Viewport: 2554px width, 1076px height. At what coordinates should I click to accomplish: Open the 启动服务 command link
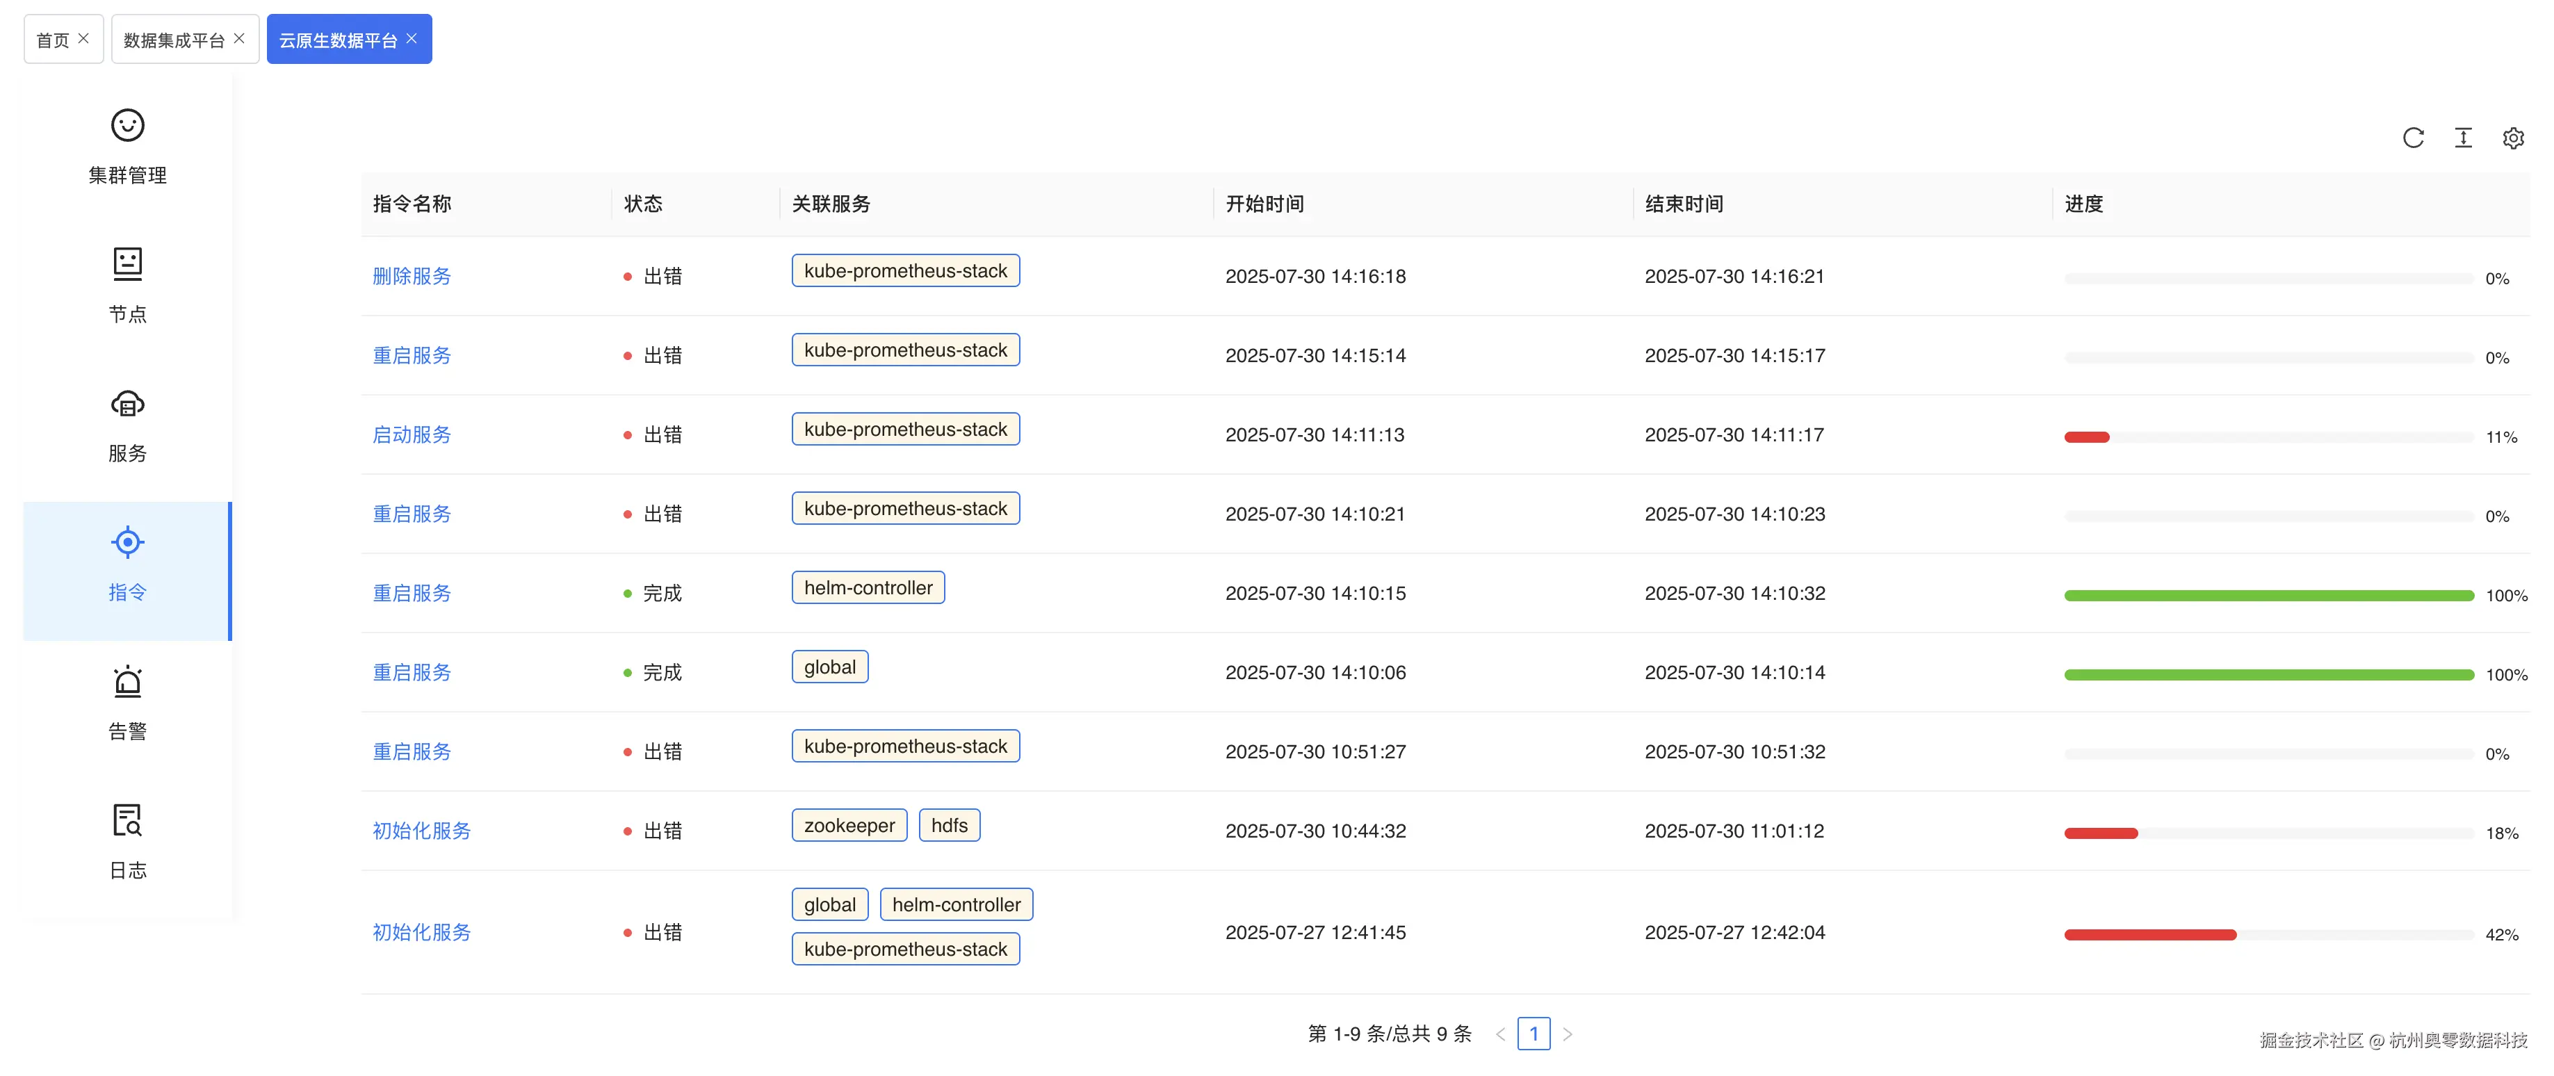(x=412, y=435)
